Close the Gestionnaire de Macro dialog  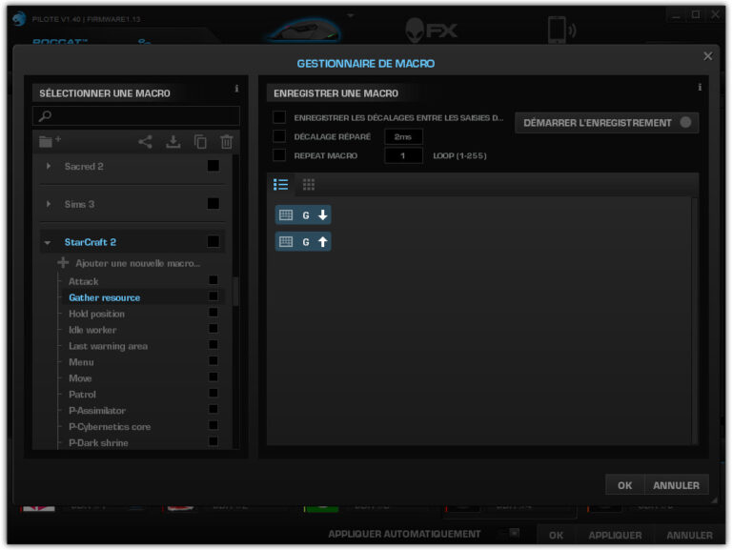click(x=708, y=56)
